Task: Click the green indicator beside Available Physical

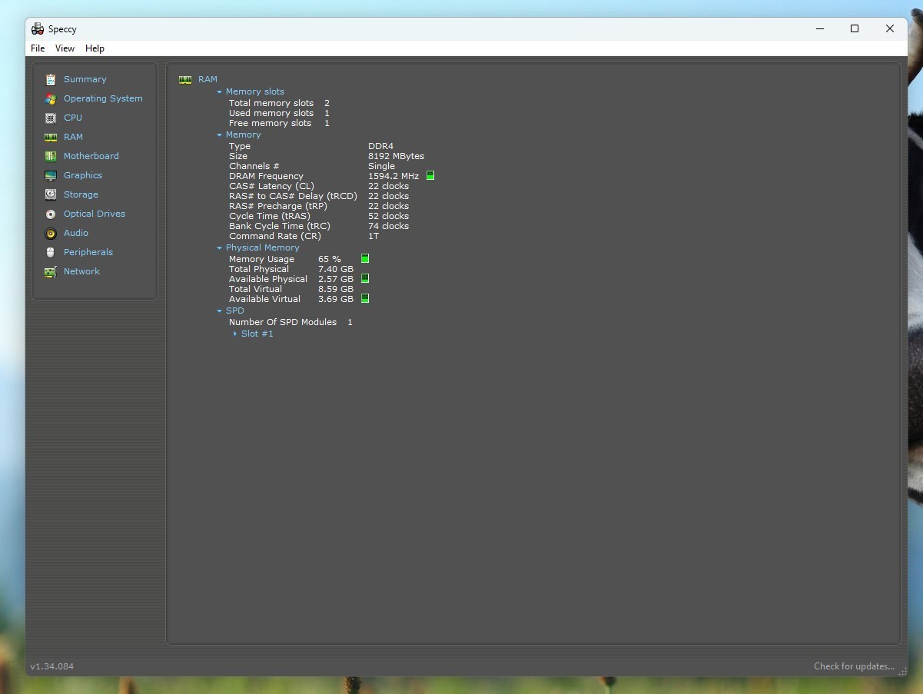Action: [365, 279]
